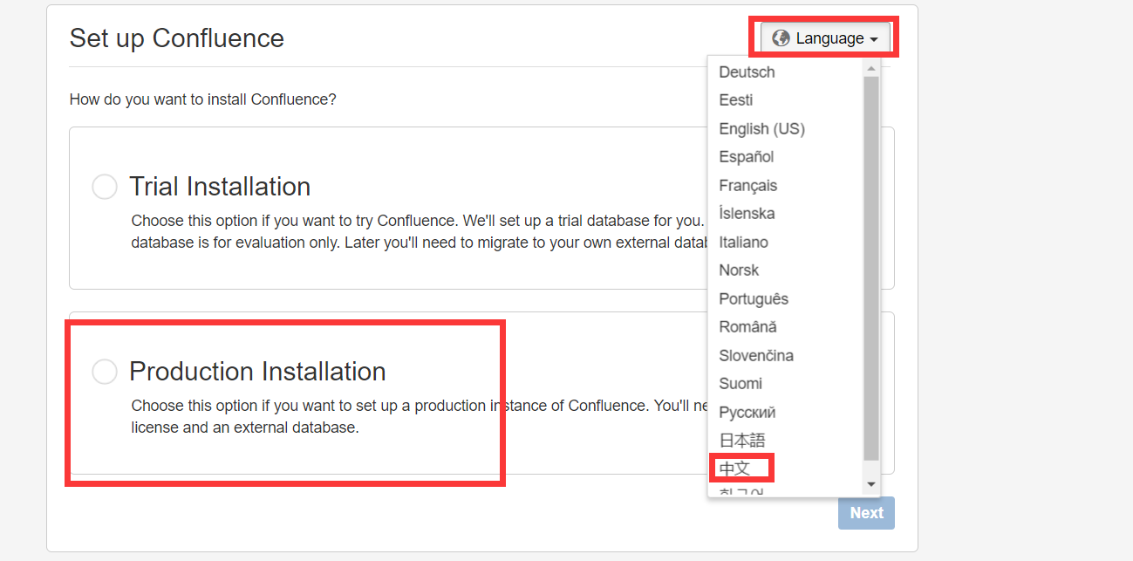Click the 'How do you want to install Confluence?' text
This screenshot has width=1133, height=561.
(202, 99)
